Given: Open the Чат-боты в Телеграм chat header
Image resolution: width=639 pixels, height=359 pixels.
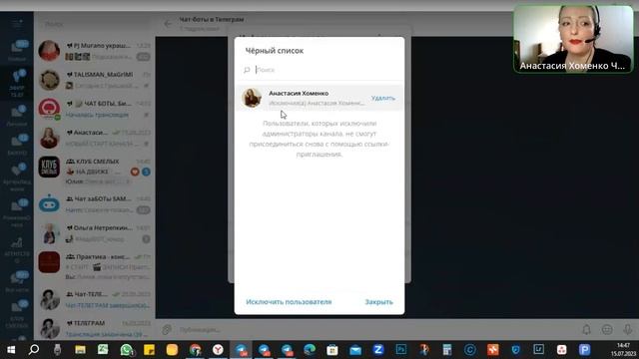Looking at the screenshot, I should [212, 23].
